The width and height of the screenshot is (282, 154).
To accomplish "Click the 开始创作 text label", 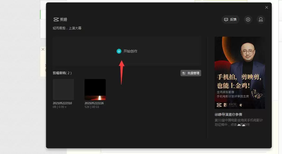I will tap(130, 51).
